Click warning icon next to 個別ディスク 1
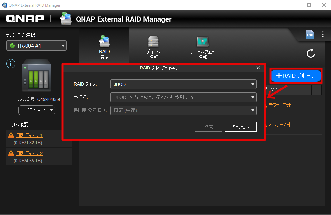 tap(11, 135)
